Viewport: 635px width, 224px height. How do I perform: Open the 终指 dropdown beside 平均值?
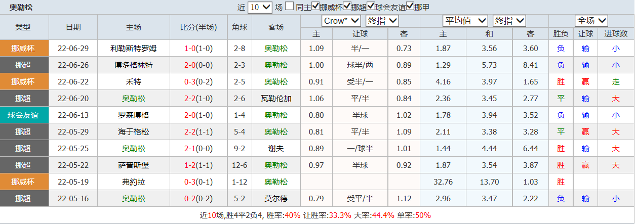[x=509, y=21]
